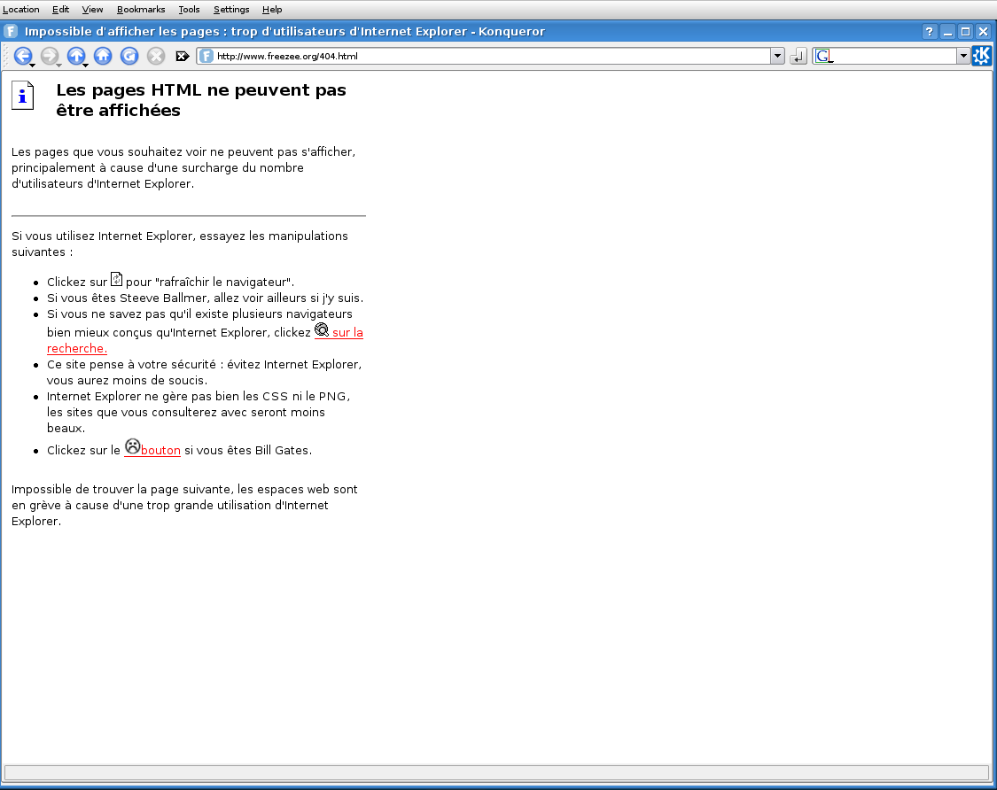Expand the Back button history dropdown arrow
Image resolution: width=997 pixels, height=790 pixels.
tap(33, 64)
